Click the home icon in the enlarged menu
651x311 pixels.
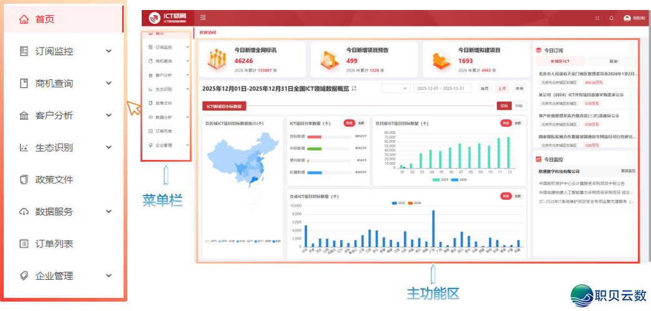(x=24, y=19)
